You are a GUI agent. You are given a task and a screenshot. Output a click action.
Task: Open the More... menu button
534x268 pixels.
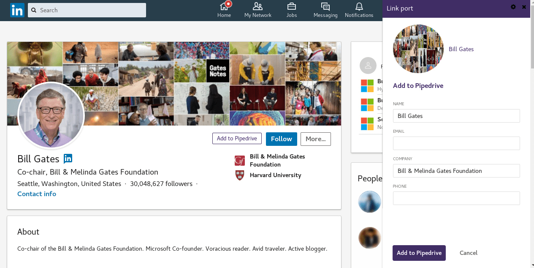tap(316, 139)
